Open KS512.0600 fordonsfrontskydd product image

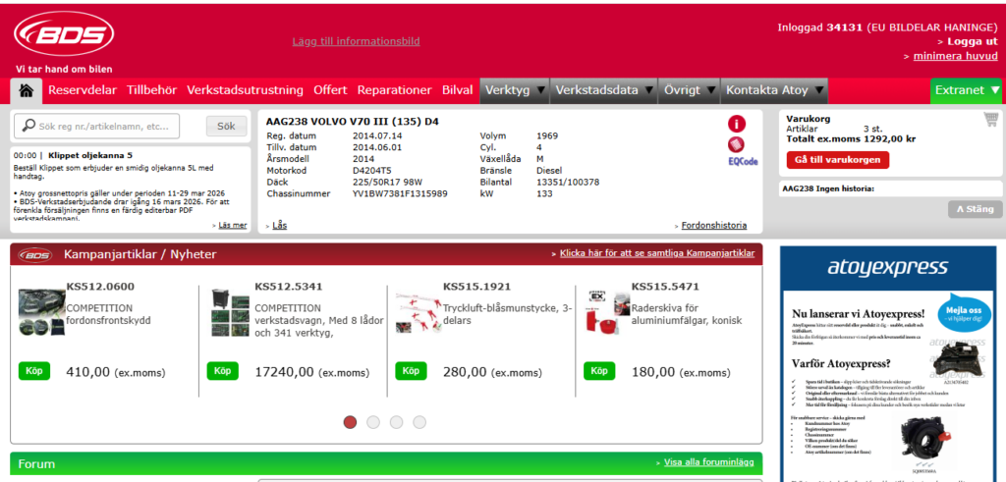(41, 313)
